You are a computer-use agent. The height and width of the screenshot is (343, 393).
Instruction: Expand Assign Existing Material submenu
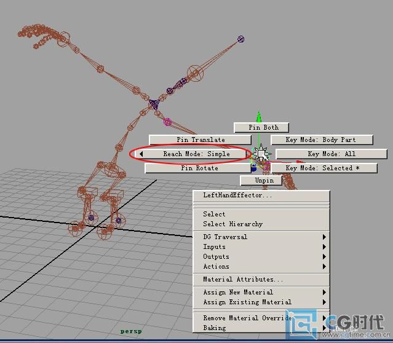tap(261, 302)
